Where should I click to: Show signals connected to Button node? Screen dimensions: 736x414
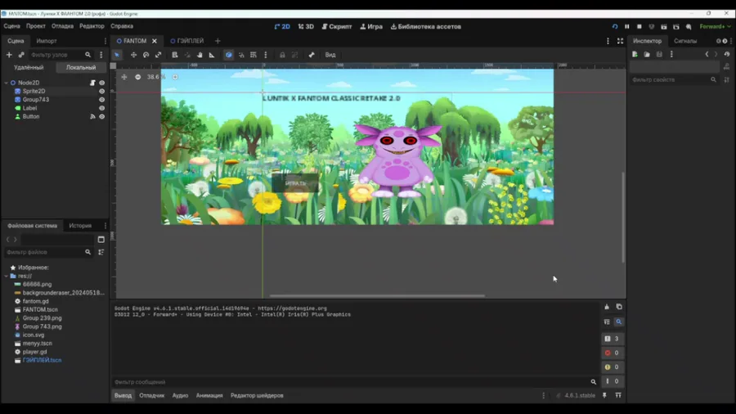(x=92, y=117)
